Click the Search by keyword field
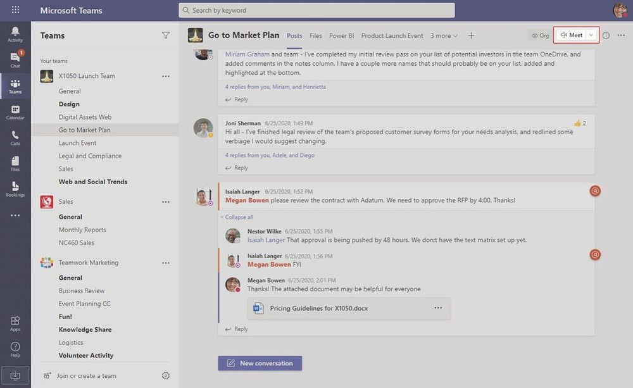Screen dimensions: 633x388 [x=316, y=10]
